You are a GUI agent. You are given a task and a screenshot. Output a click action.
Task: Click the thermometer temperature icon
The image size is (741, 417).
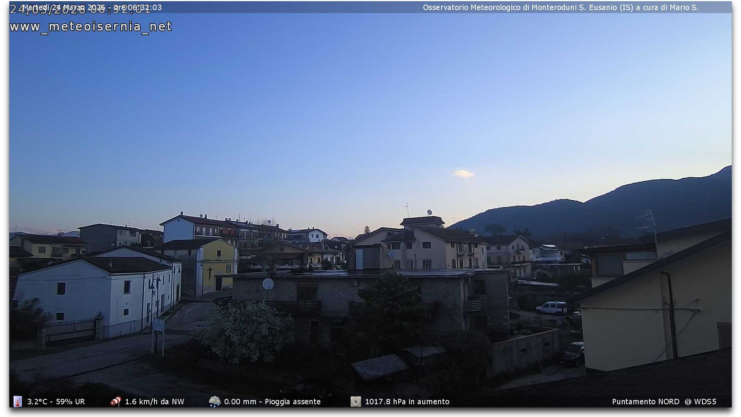pyautogui.click(x=18, y=402)
